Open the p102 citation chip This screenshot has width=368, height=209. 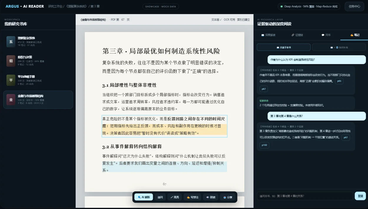pyautogui.click(x=264, y=145)
